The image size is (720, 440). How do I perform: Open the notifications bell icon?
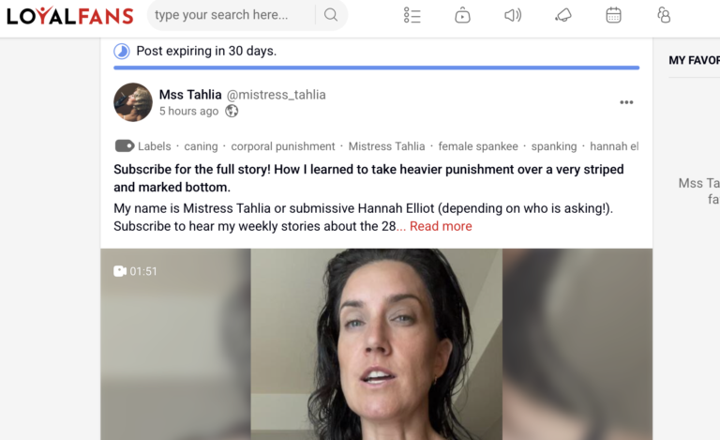(563, 15)
